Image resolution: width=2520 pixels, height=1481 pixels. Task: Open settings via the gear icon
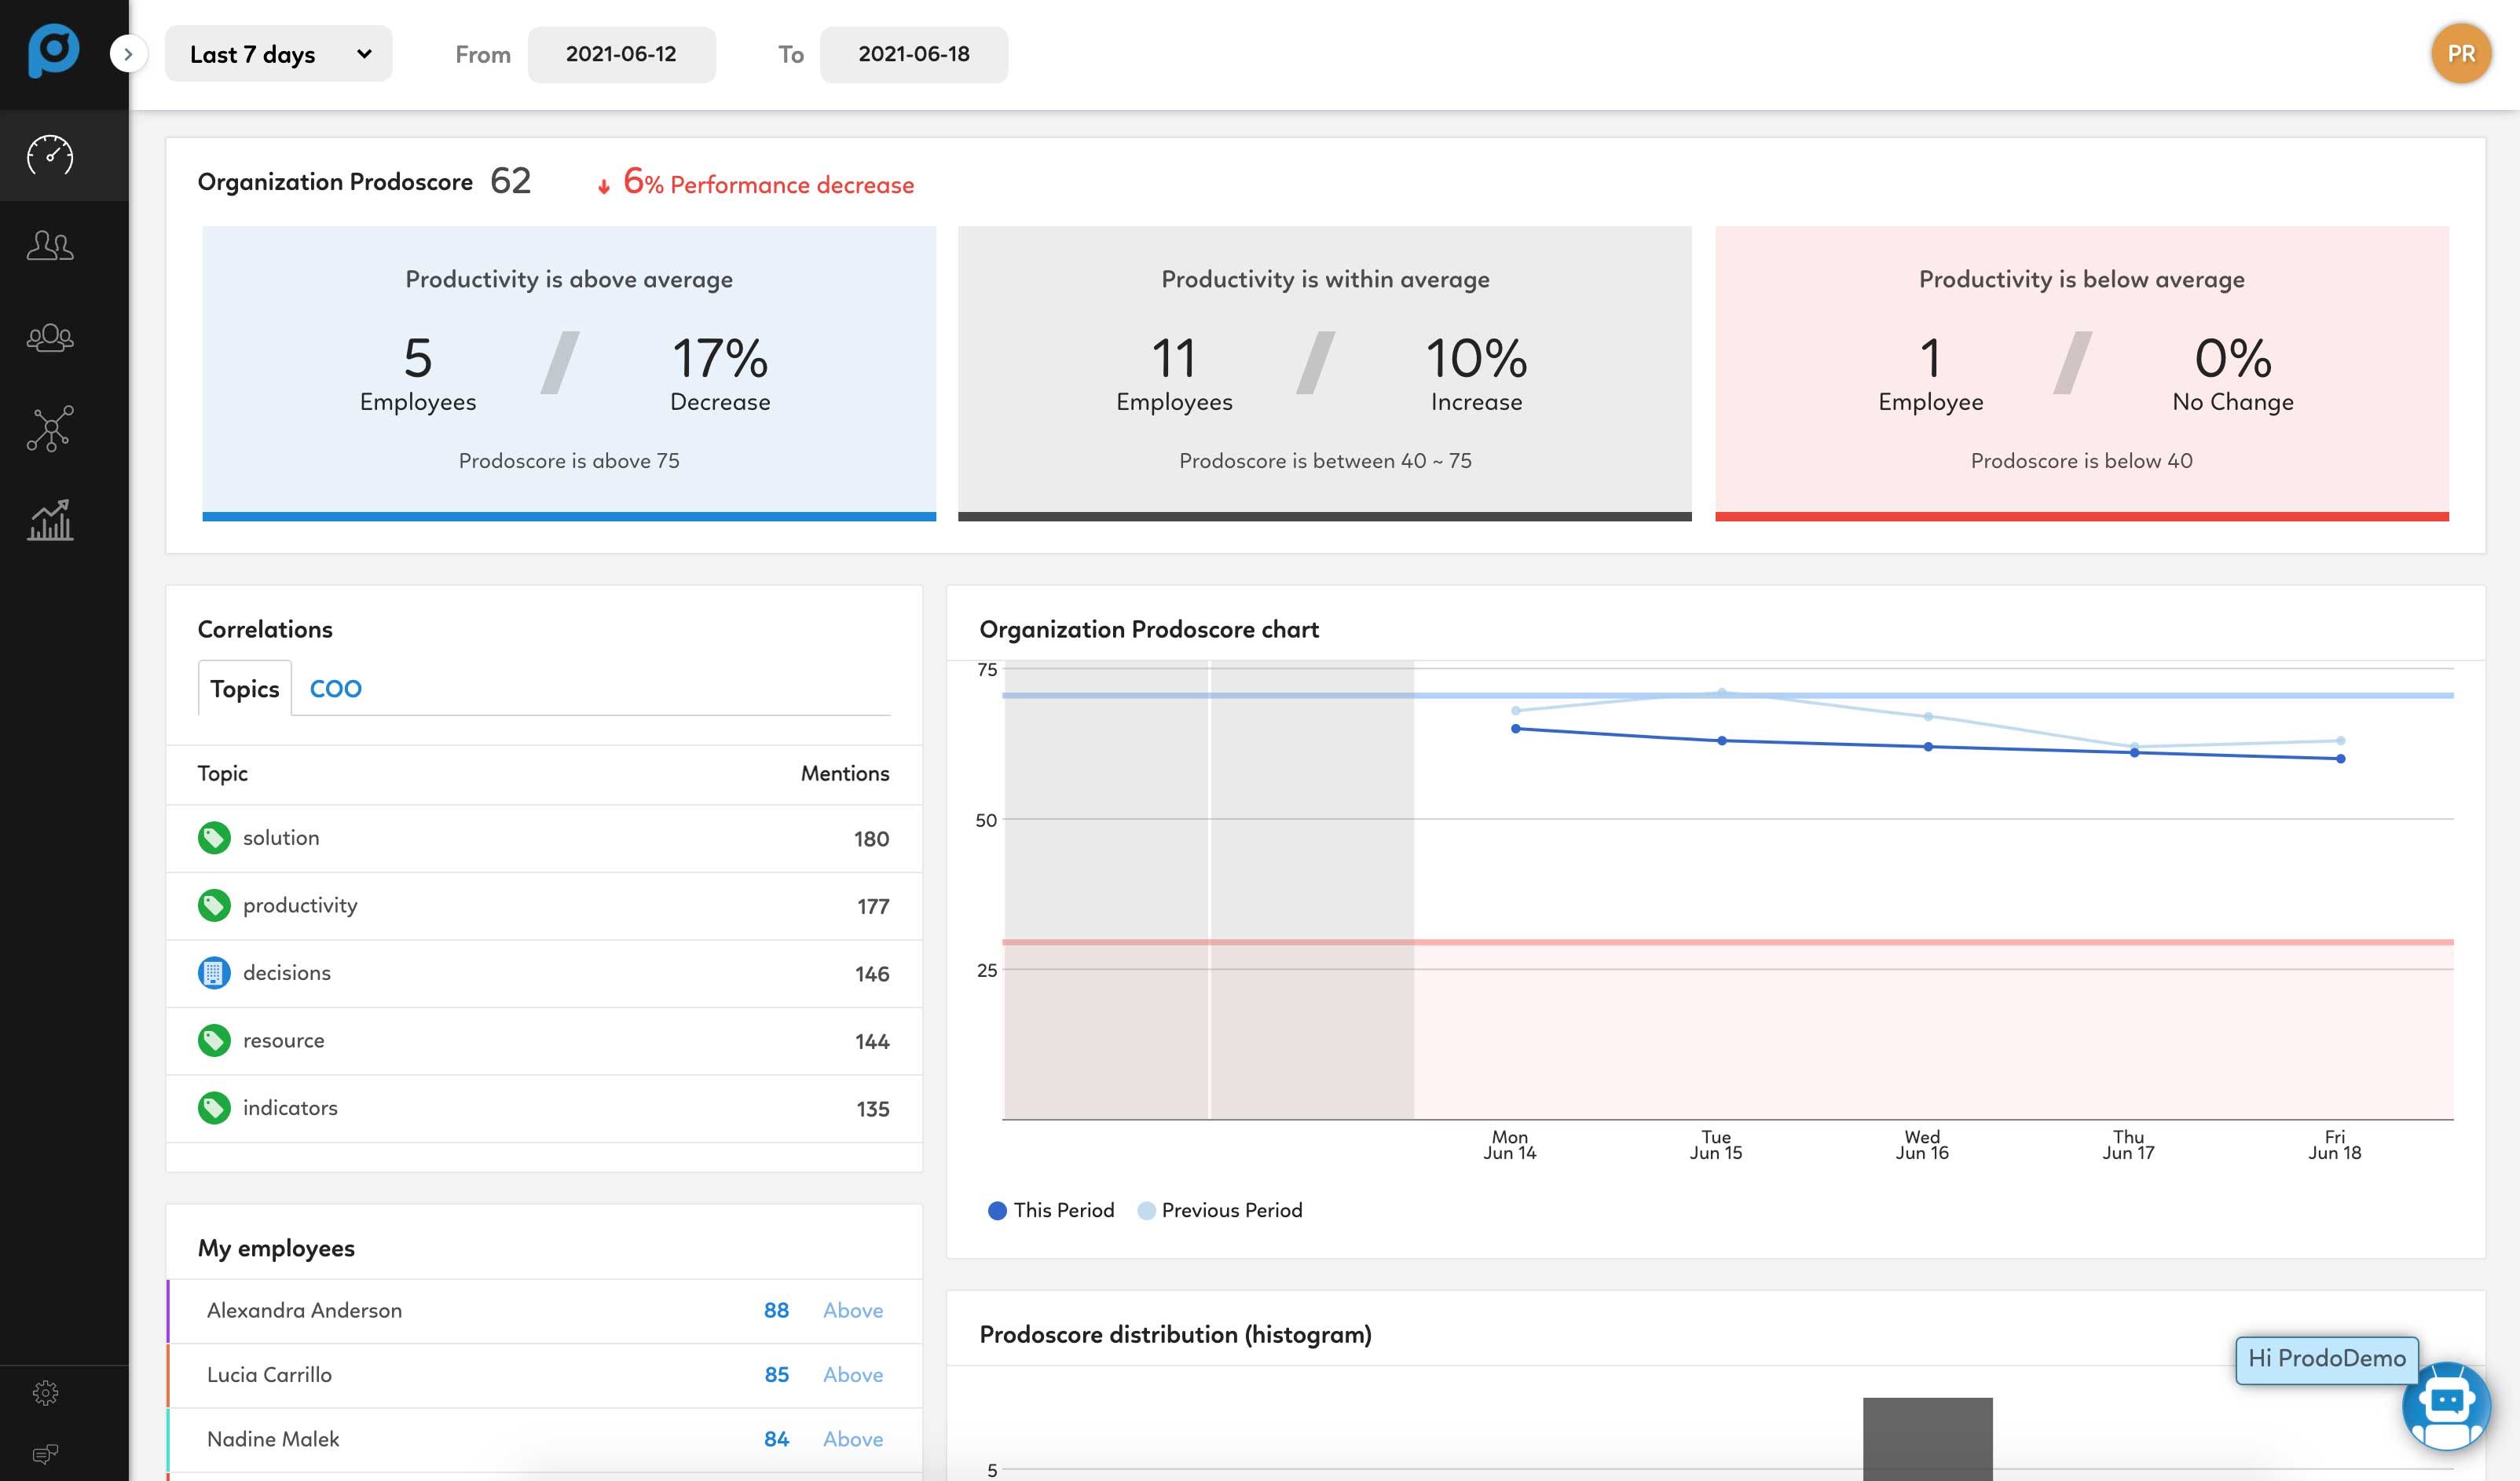tap(45, 1392)
